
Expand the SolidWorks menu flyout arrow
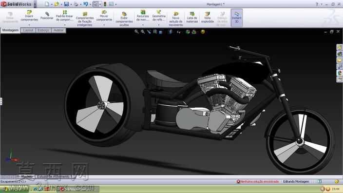pyautogui.click(x=35, y=4)
